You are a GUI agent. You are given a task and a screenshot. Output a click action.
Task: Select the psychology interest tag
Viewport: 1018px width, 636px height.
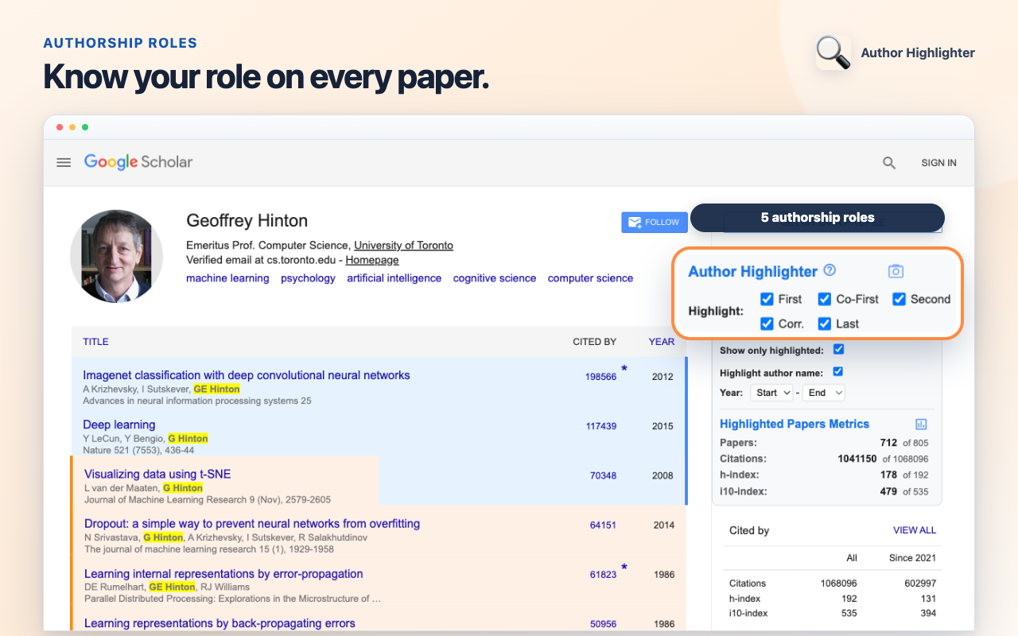pos(308,278)
